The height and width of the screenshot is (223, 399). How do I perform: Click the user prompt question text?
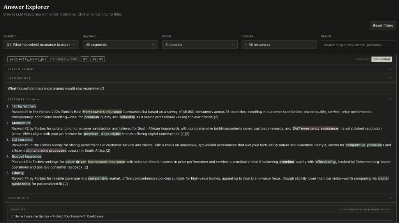56,88
